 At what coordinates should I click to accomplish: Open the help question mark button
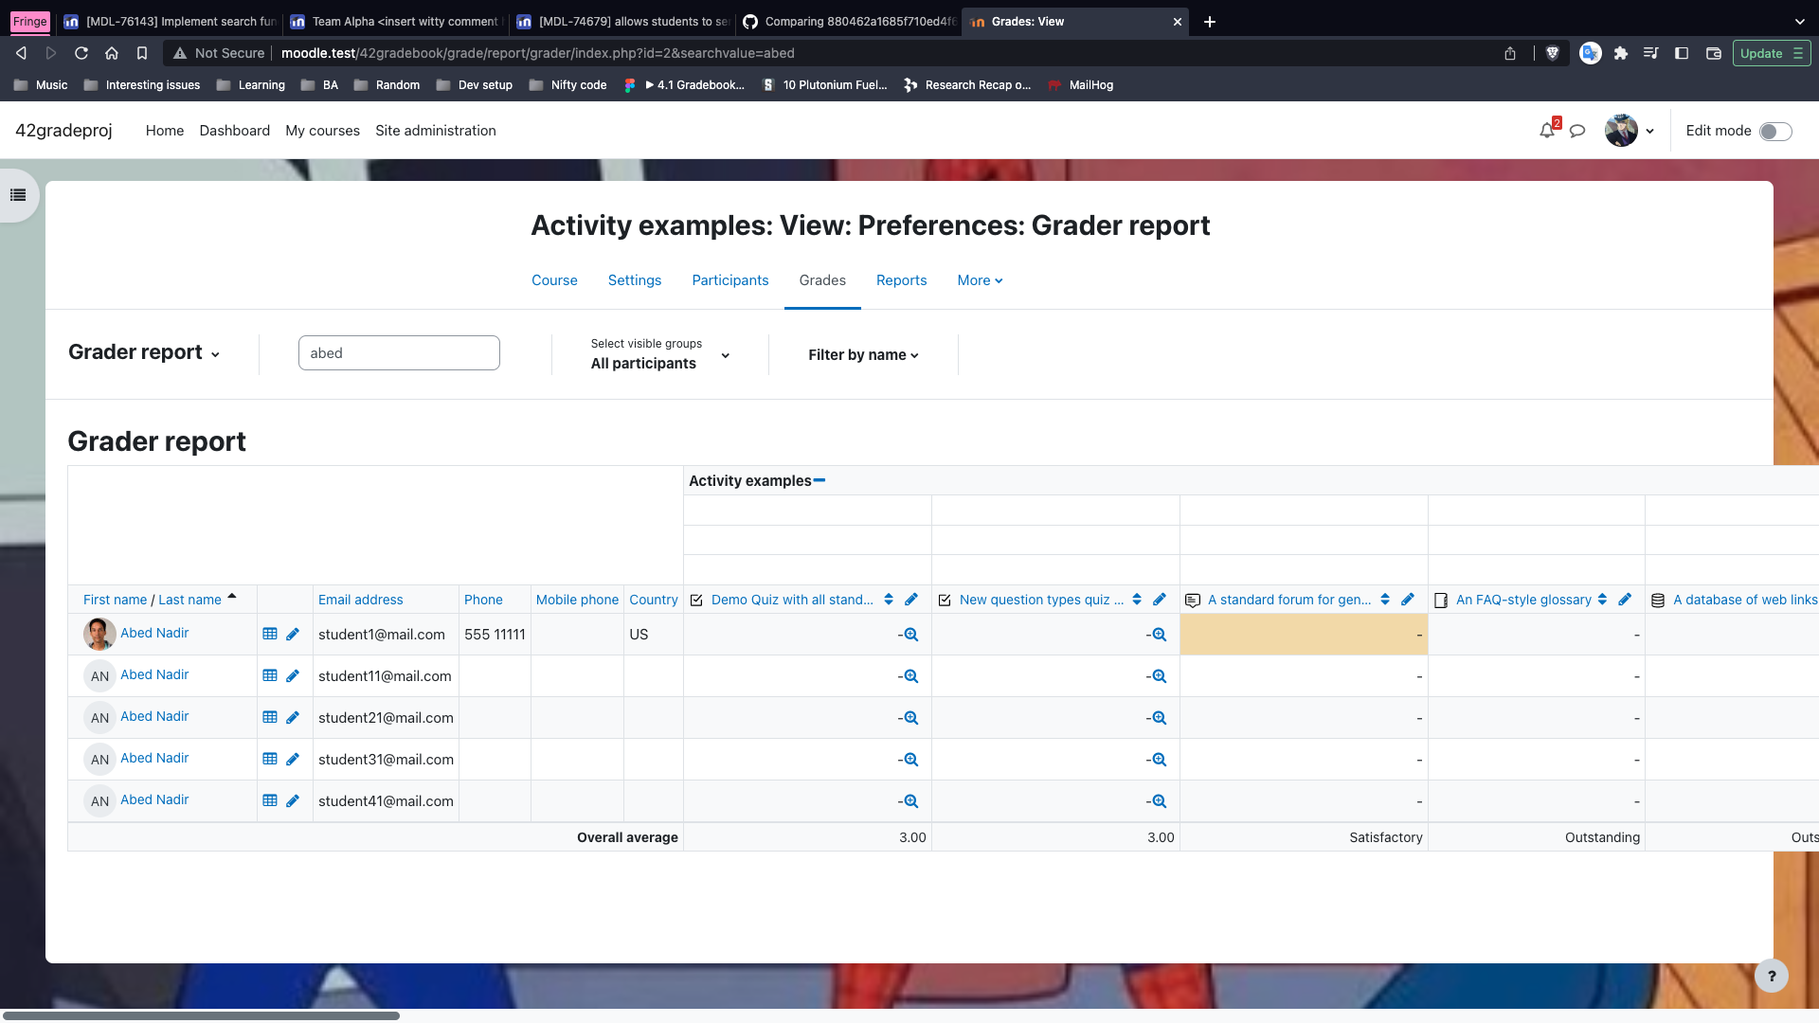1771,976
